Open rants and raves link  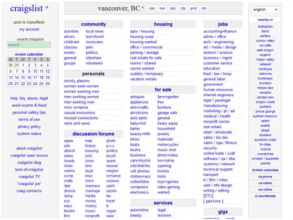point(77,123)
